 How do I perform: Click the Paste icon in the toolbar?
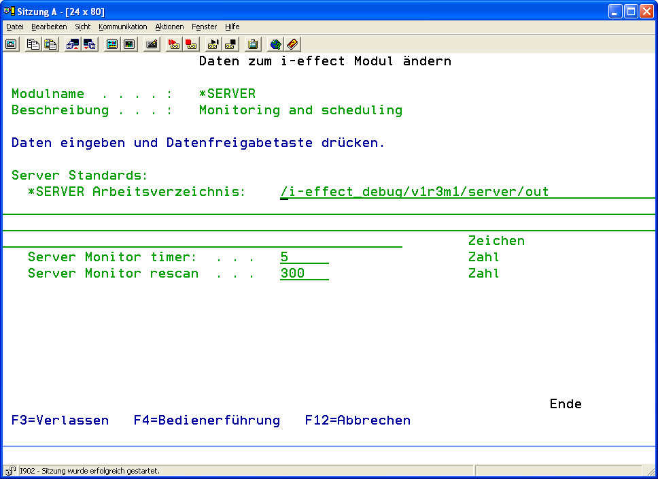[50, 44]
